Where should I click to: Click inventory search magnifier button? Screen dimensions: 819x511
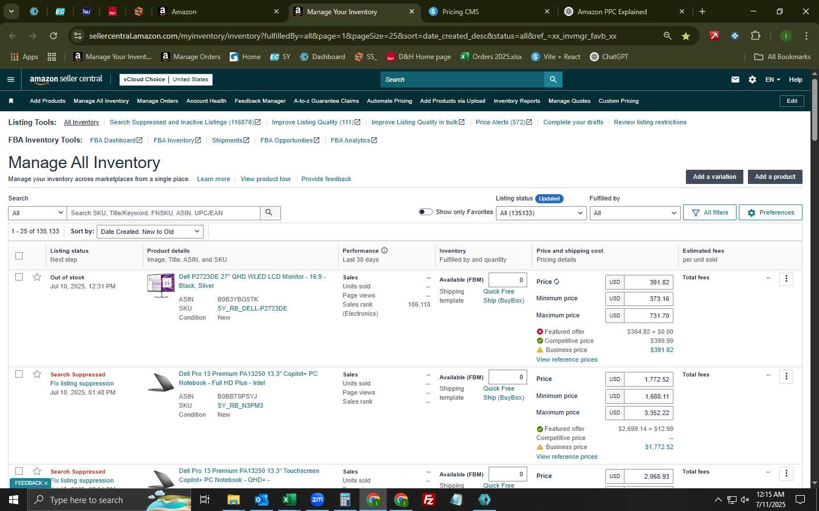click(270, 213)
